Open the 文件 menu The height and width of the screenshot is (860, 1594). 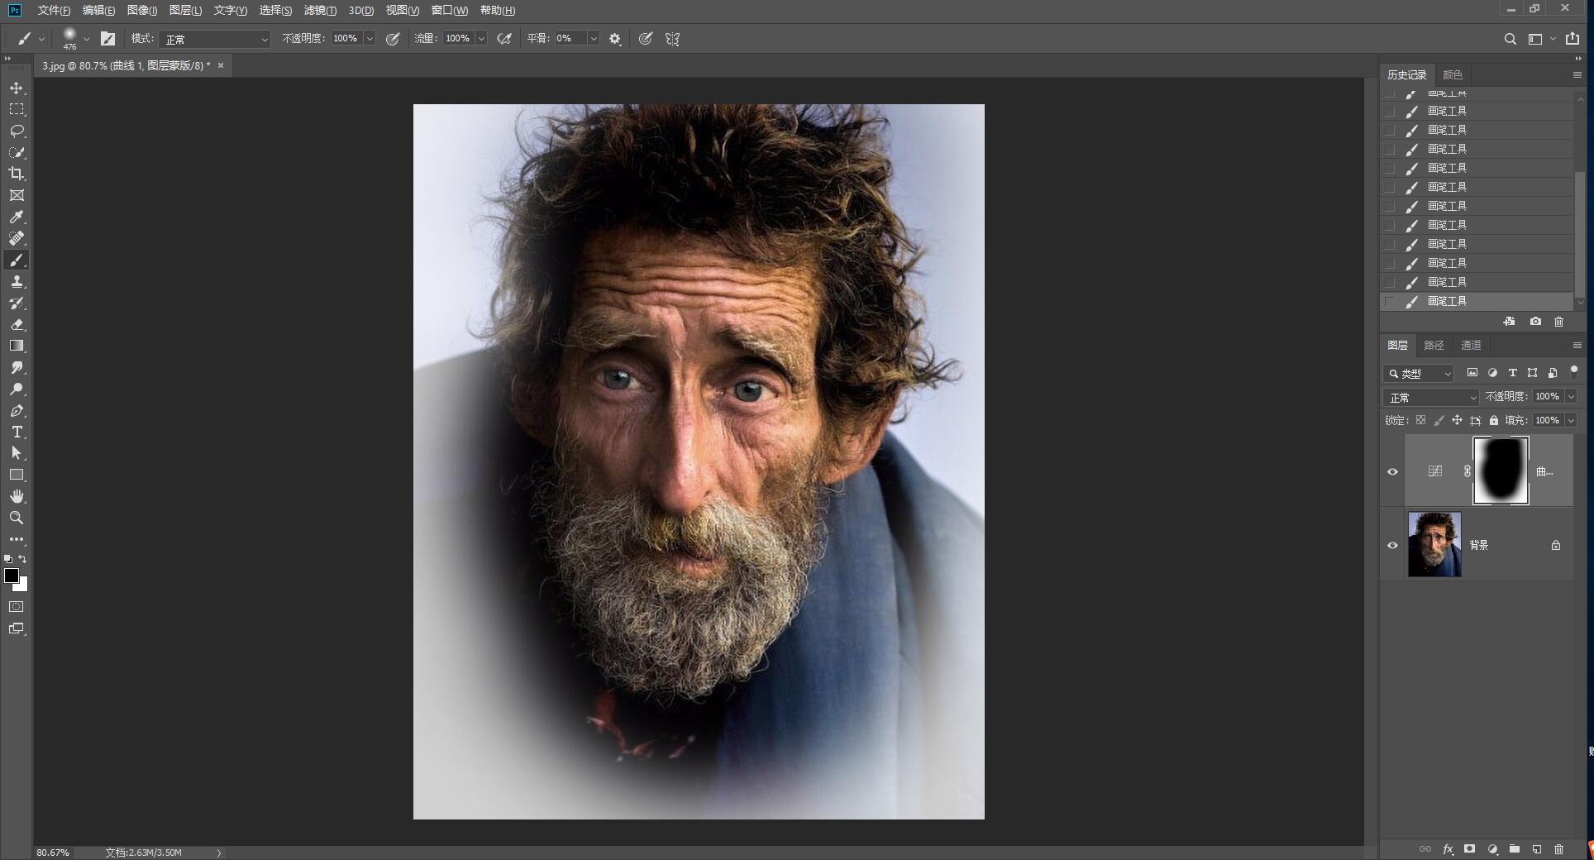click(54, 10)
